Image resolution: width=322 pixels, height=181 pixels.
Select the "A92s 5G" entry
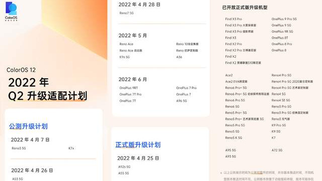[124, 167]
